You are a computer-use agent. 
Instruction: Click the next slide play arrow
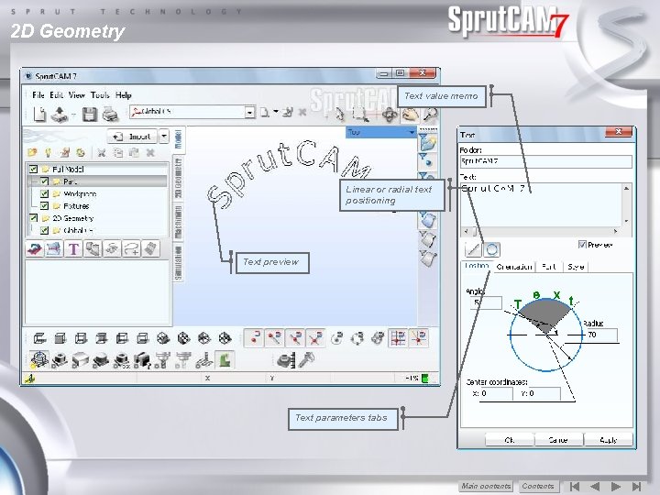coord(616,486)
